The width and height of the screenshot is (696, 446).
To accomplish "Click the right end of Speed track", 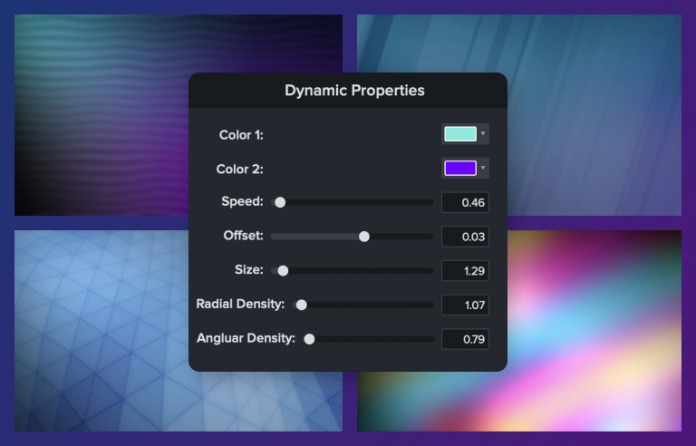I will [x=430, y=202].
